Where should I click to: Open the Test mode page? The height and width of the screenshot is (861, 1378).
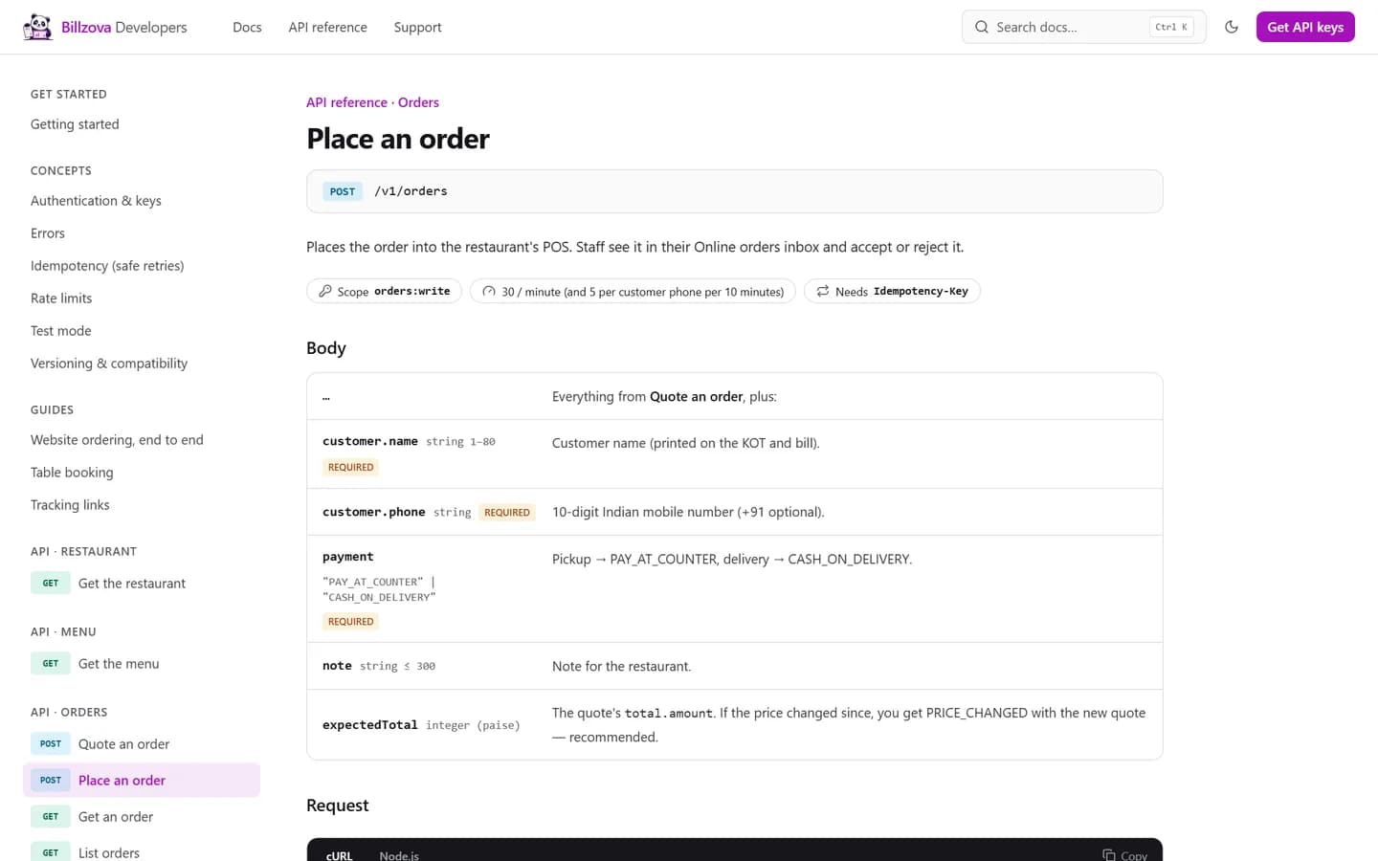[61, 331]
